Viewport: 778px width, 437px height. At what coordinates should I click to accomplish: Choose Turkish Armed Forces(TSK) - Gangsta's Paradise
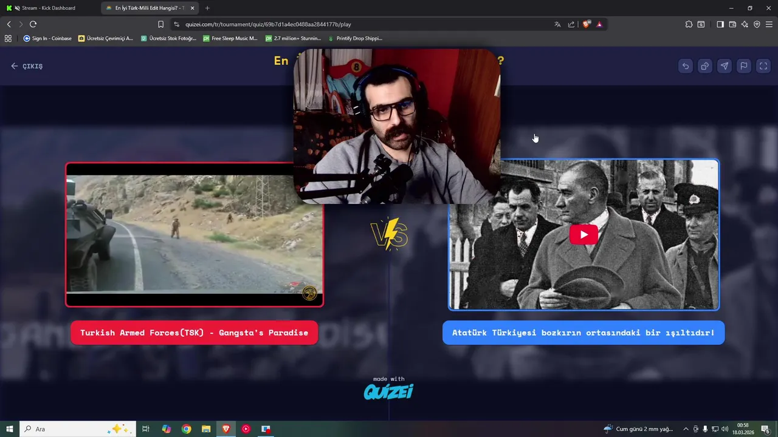(194, 333)
